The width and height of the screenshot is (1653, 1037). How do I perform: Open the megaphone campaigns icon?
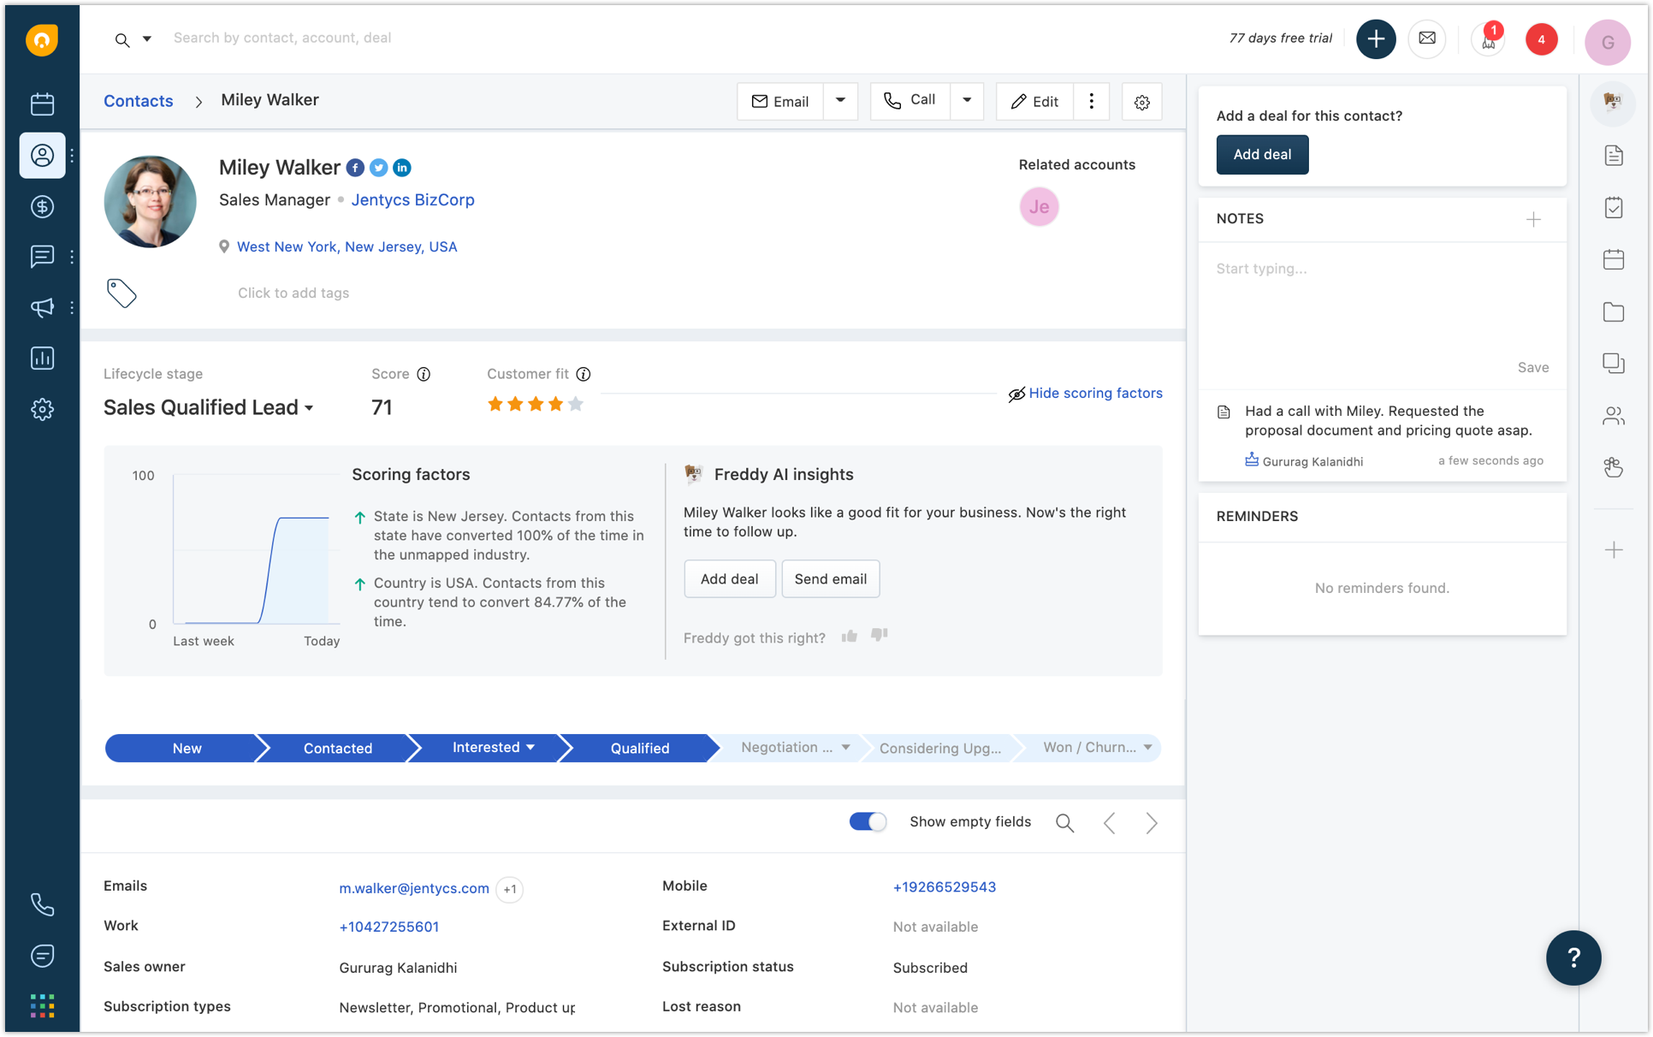click(42, 307)
